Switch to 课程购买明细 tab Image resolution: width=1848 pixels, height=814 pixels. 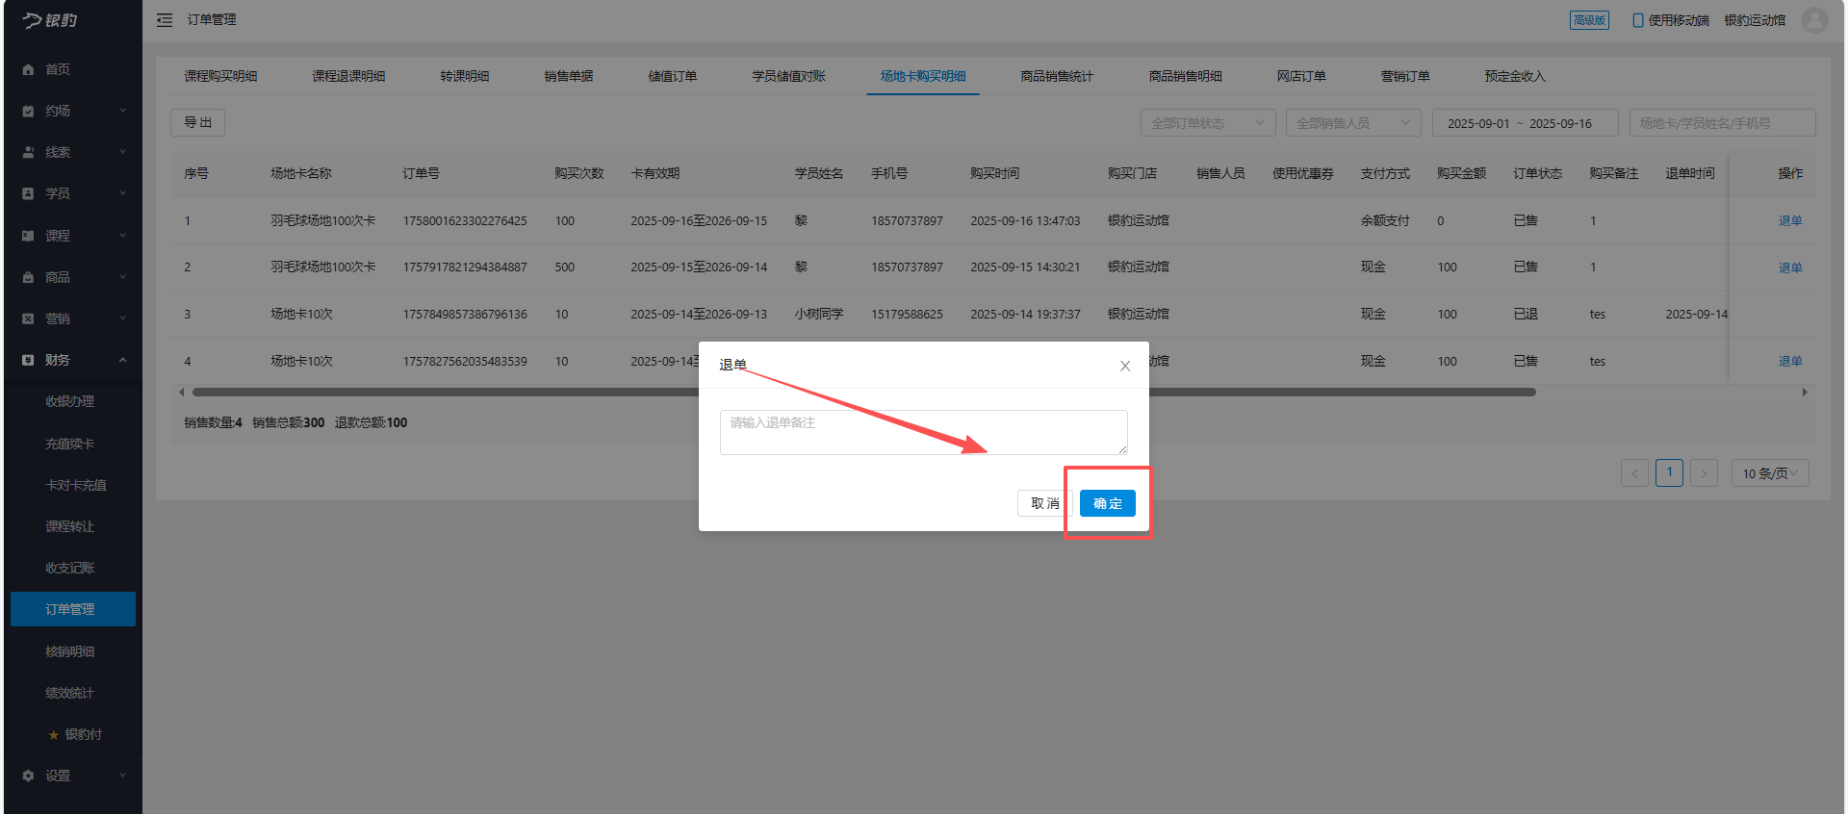pyautogui.click(x=220, y=76)
